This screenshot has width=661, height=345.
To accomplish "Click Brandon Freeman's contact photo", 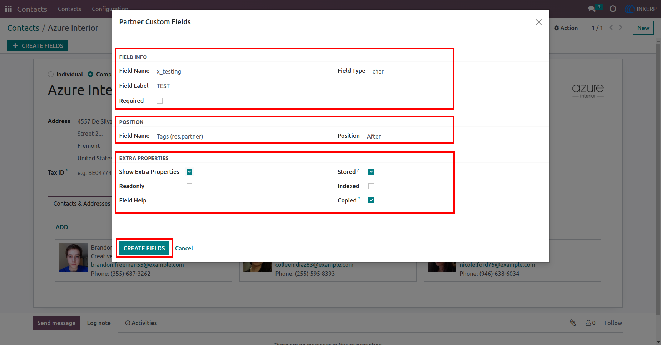I will 73,257.
